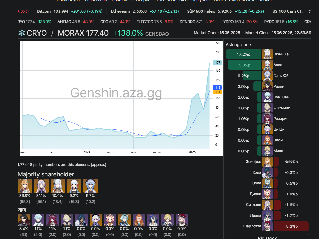
Task: Click the 9.2% majority shareholder portrait
Action: [74, 186]
